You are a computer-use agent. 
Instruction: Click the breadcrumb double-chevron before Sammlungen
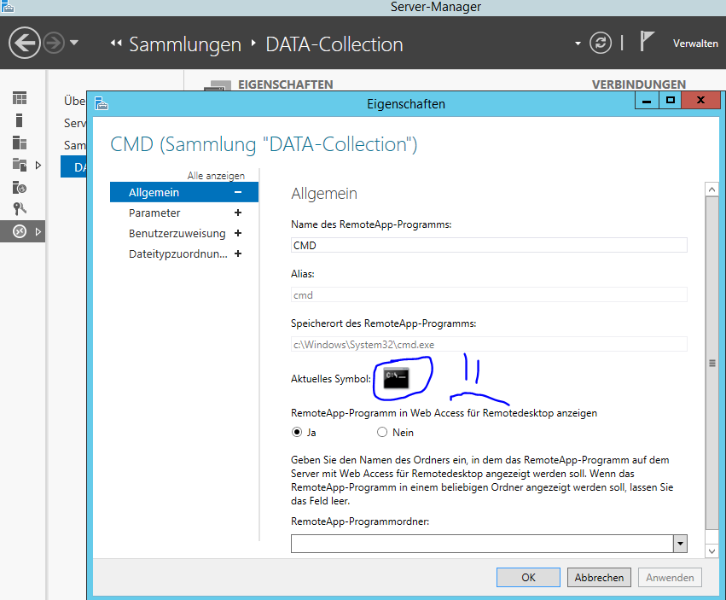pyautogui.click(x=116, y=44)
